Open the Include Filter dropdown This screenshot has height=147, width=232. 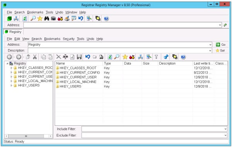click(225, 129)
